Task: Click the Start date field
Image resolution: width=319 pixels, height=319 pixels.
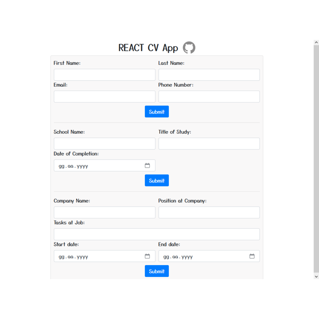Action: [x=105, y=256]
